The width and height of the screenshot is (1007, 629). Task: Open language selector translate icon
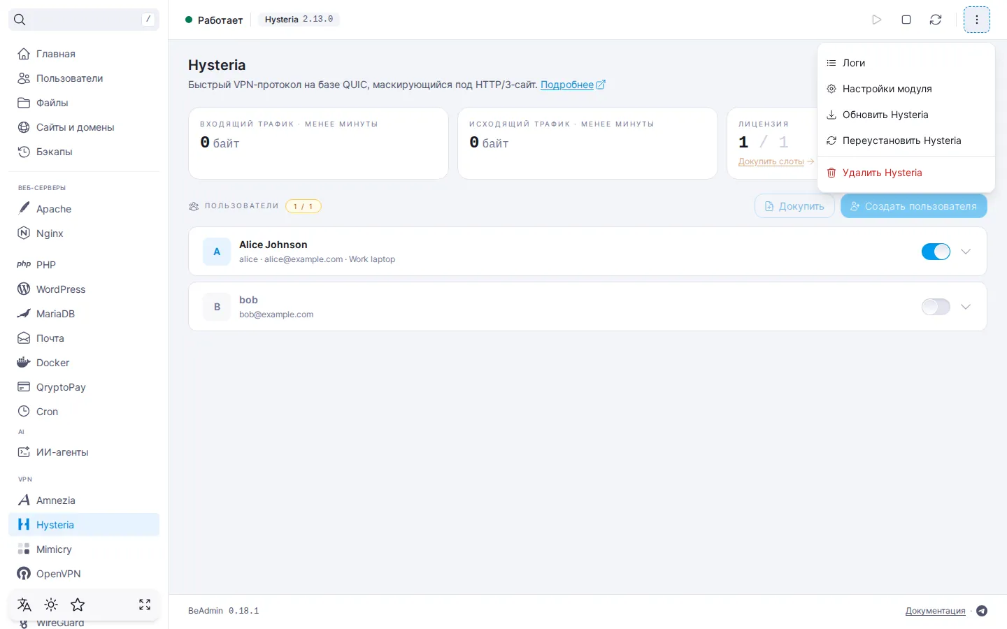24,605
